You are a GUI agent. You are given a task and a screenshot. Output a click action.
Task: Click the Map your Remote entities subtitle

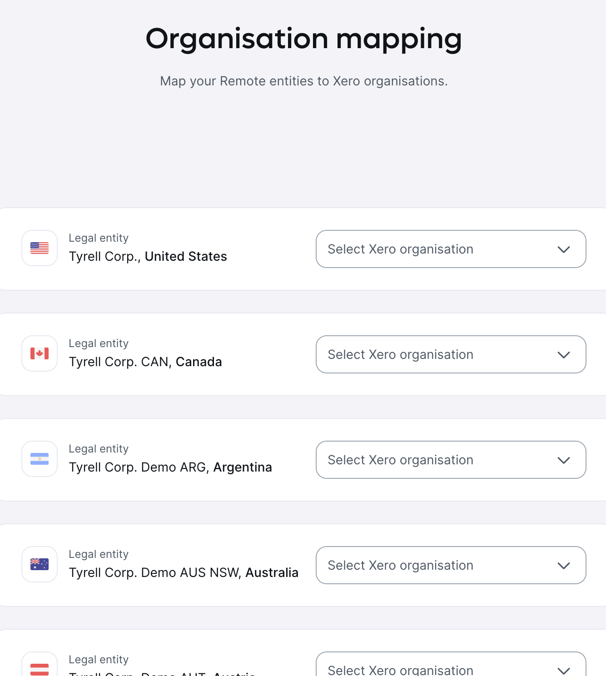303,81
